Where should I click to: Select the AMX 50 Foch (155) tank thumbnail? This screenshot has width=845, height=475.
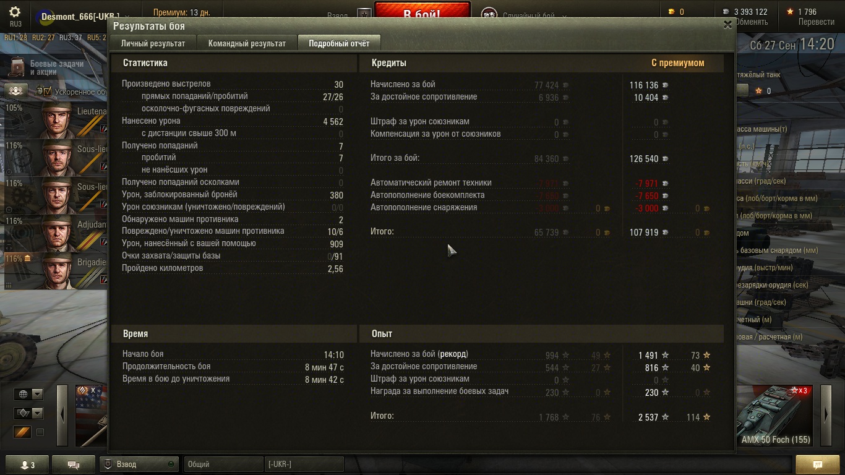775,415
